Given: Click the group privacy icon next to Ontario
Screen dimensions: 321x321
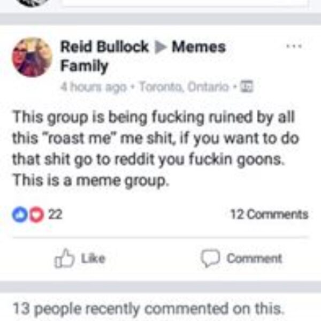Looking at the screenshot, I should point(247,87).
